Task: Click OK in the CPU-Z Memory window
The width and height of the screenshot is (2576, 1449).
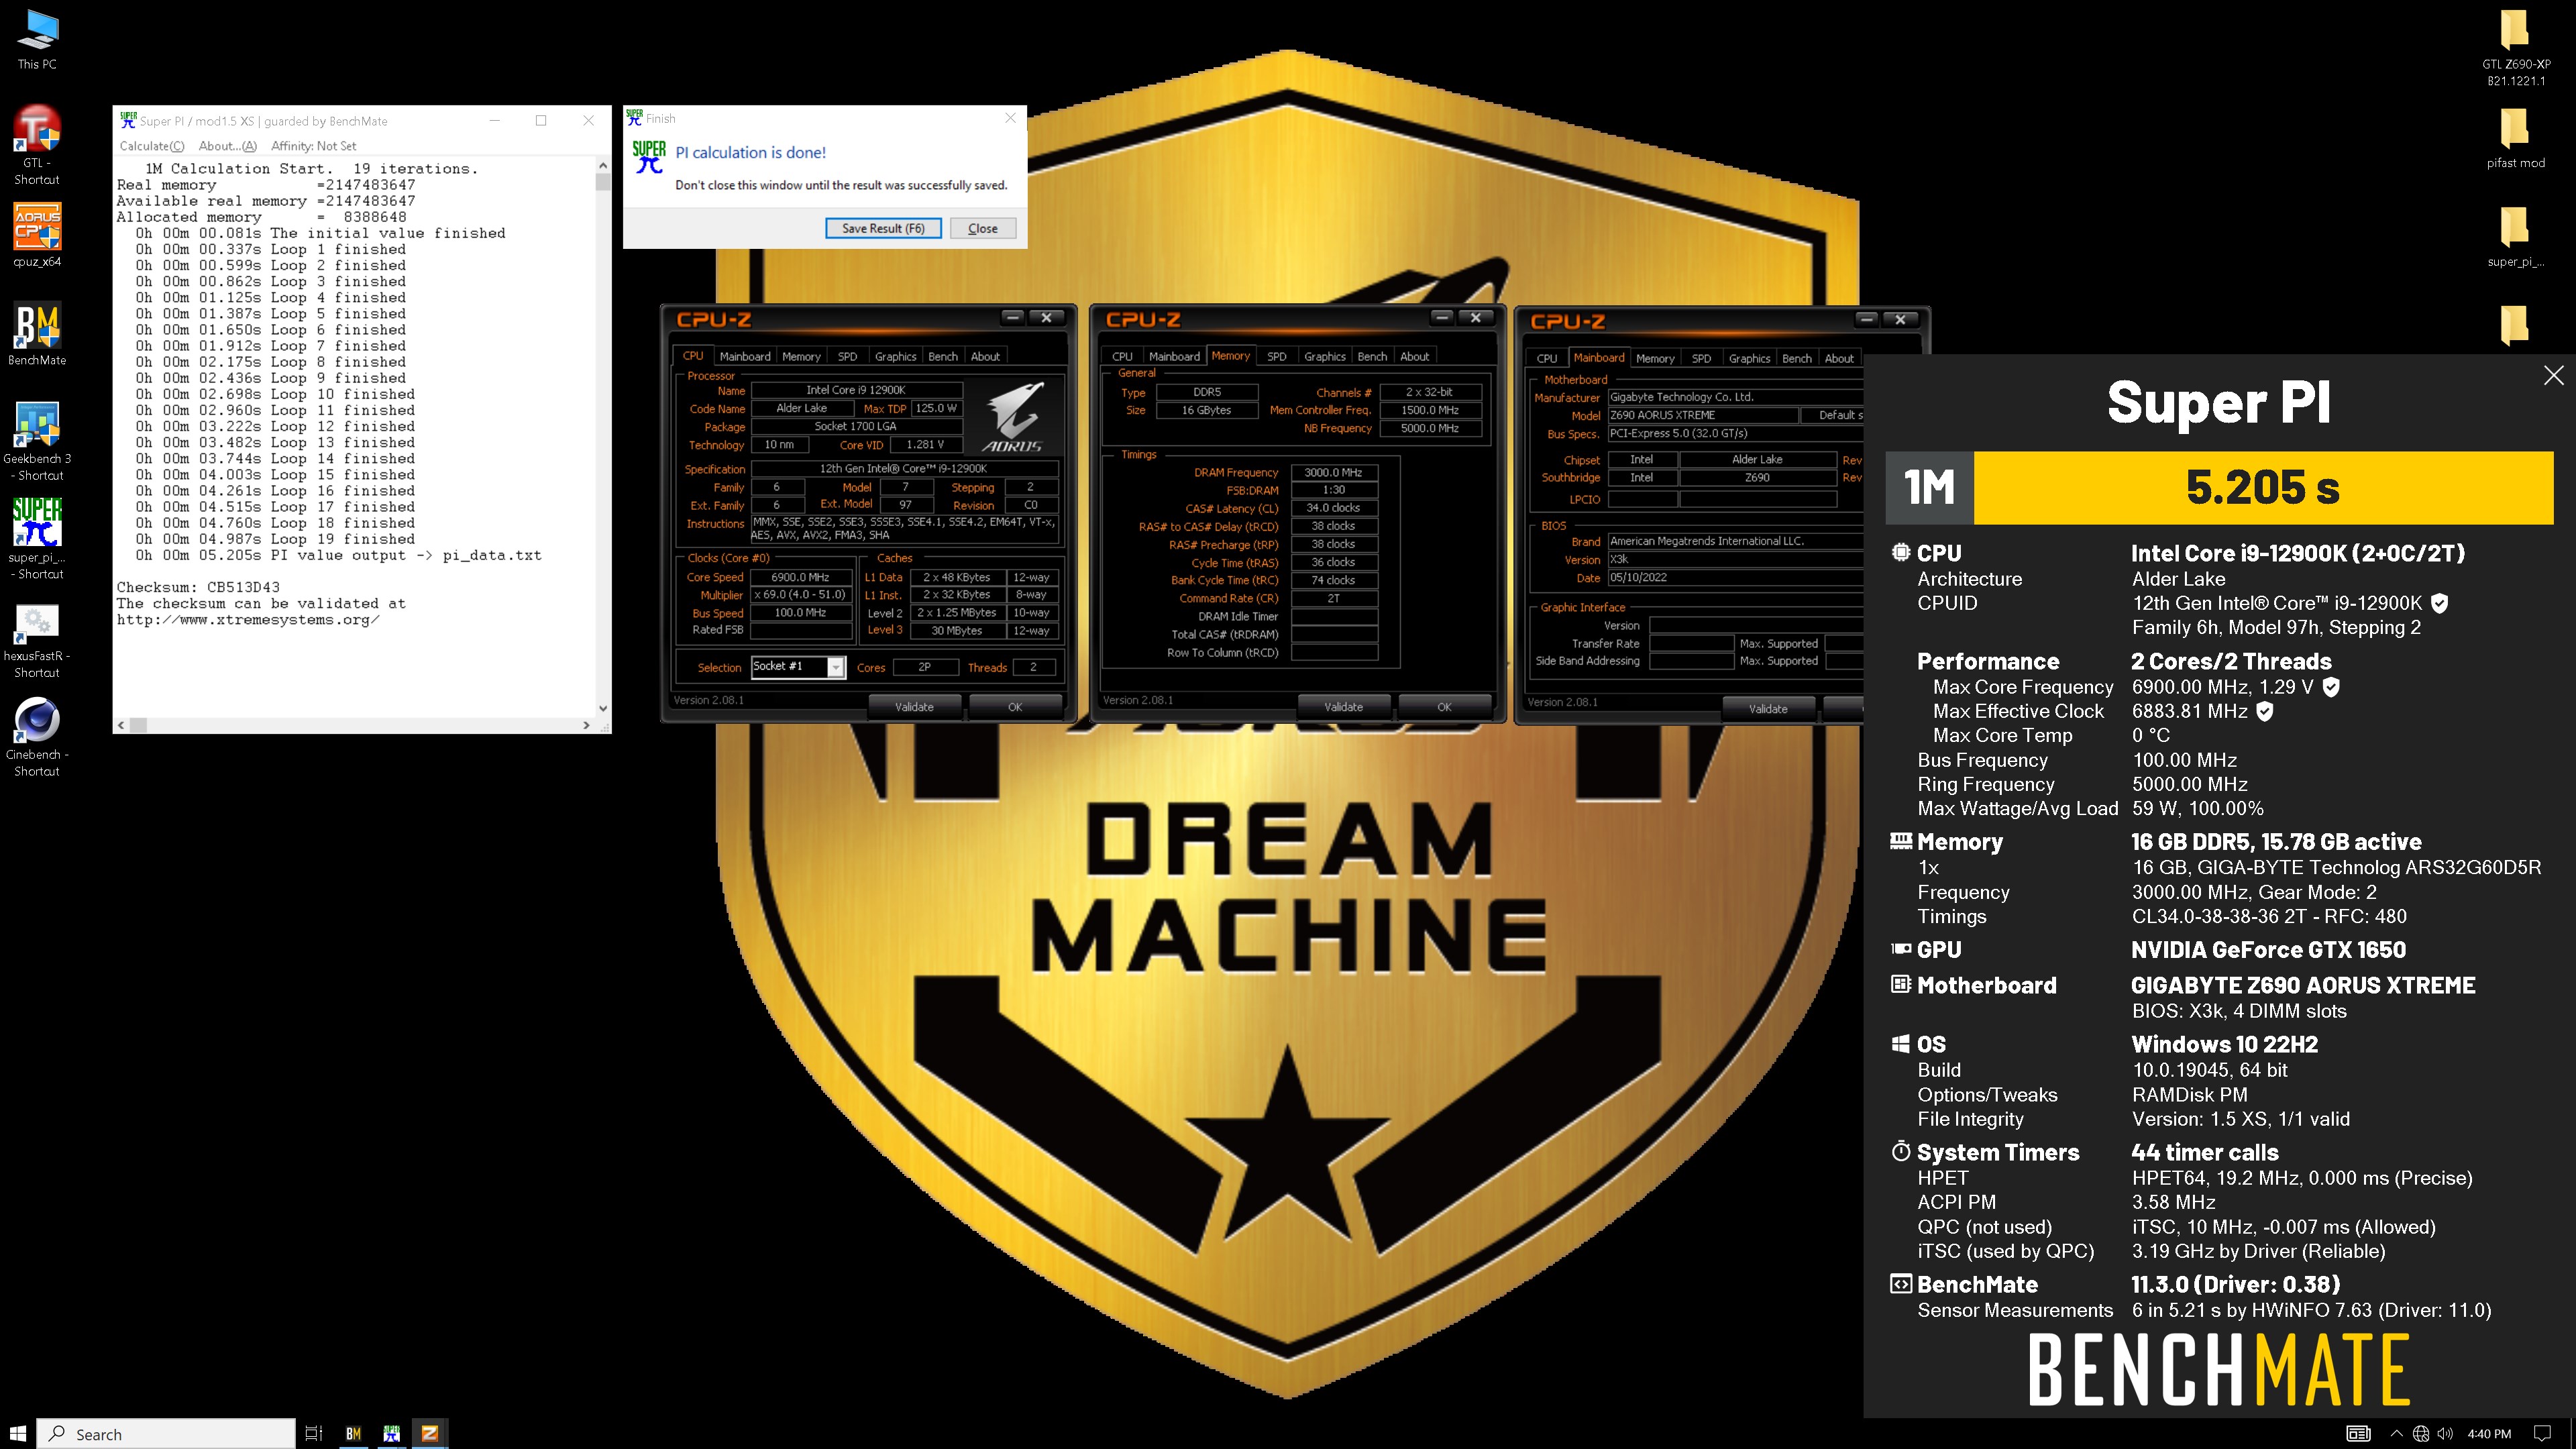Action: (x=1444, y=707)
